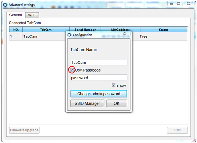This screenshot has height=143, width=197.
Task: Focus the TabCam Name input field
Action: 99,62
